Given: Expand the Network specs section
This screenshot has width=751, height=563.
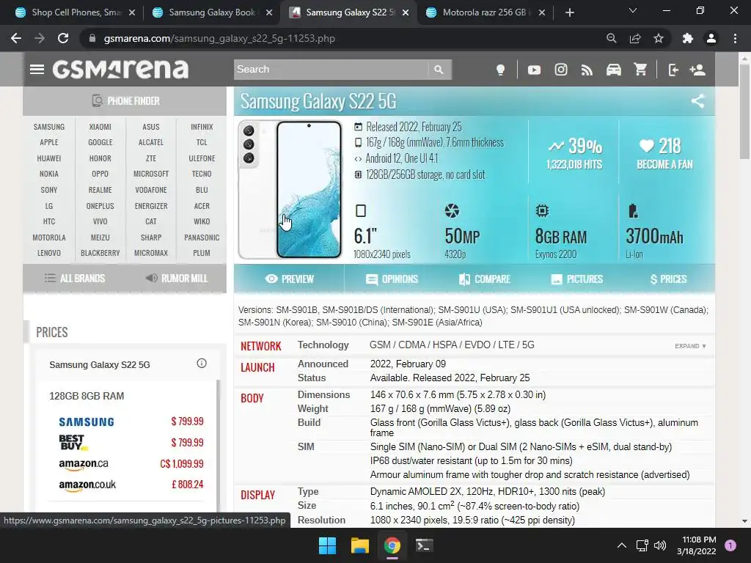Looking at the screenshot, I should (690, 346).
